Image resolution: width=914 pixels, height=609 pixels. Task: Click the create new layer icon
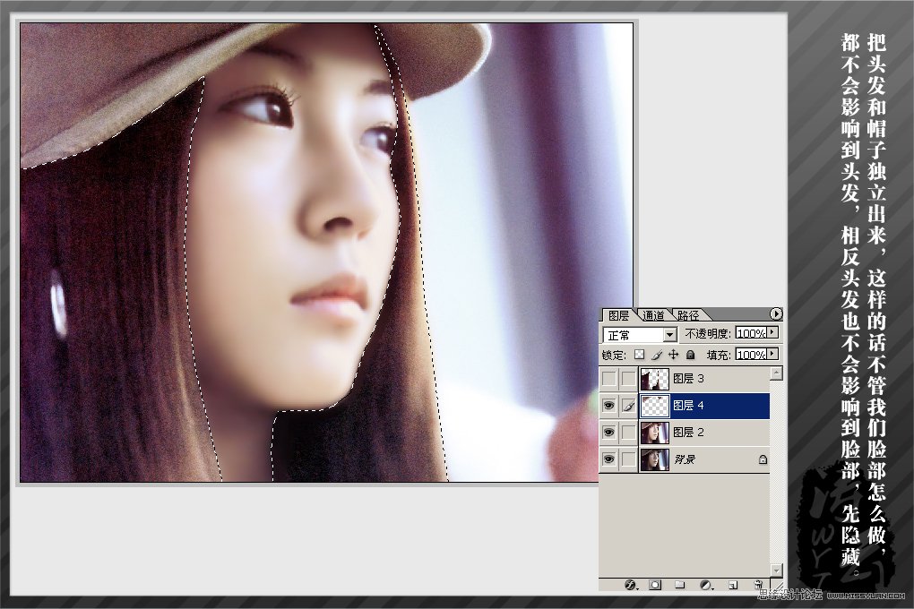[x=732, y=584]
